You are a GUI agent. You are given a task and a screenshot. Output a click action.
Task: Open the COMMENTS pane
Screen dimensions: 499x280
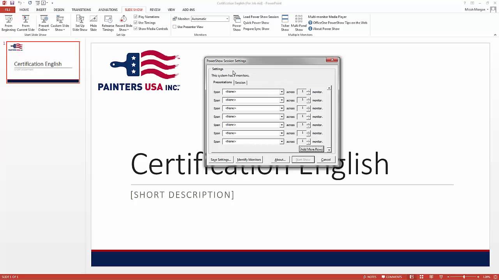coord(391,277)
